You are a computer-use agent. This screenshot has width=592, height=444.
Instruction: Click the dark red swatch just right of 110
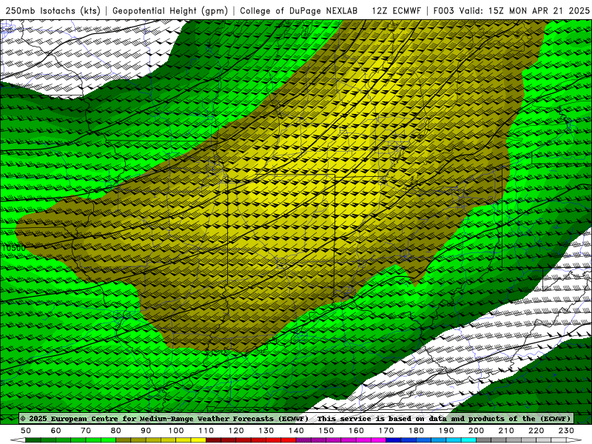tap(214, 440)
